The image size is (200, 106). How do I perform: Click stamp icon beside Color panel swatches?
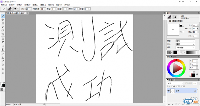pos(197,74)
